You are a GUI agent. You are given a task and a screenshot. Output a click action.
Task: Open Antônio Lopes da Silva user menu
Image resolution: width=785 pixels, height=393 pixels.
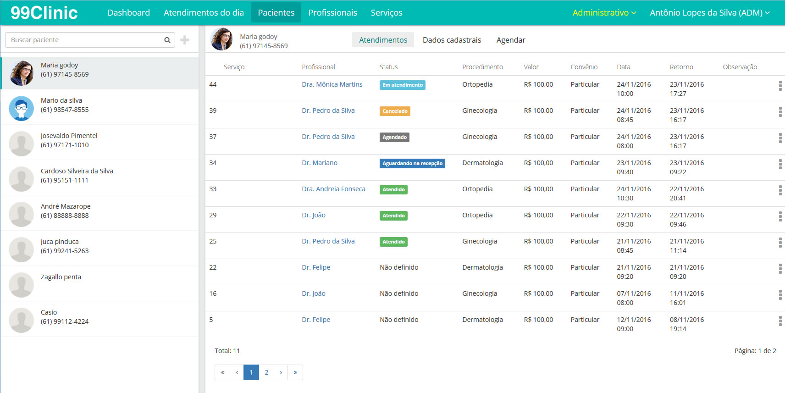(x=709, y=13)
